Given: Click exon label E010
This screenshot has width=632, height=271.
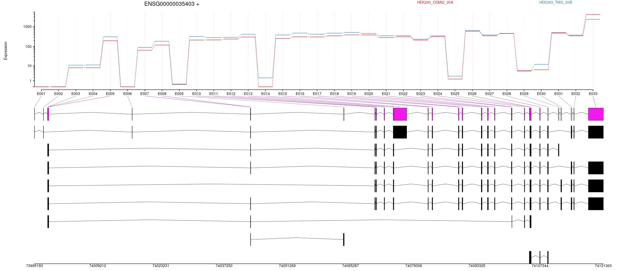Looking at the screenshot, I should (x=196, y=94).
